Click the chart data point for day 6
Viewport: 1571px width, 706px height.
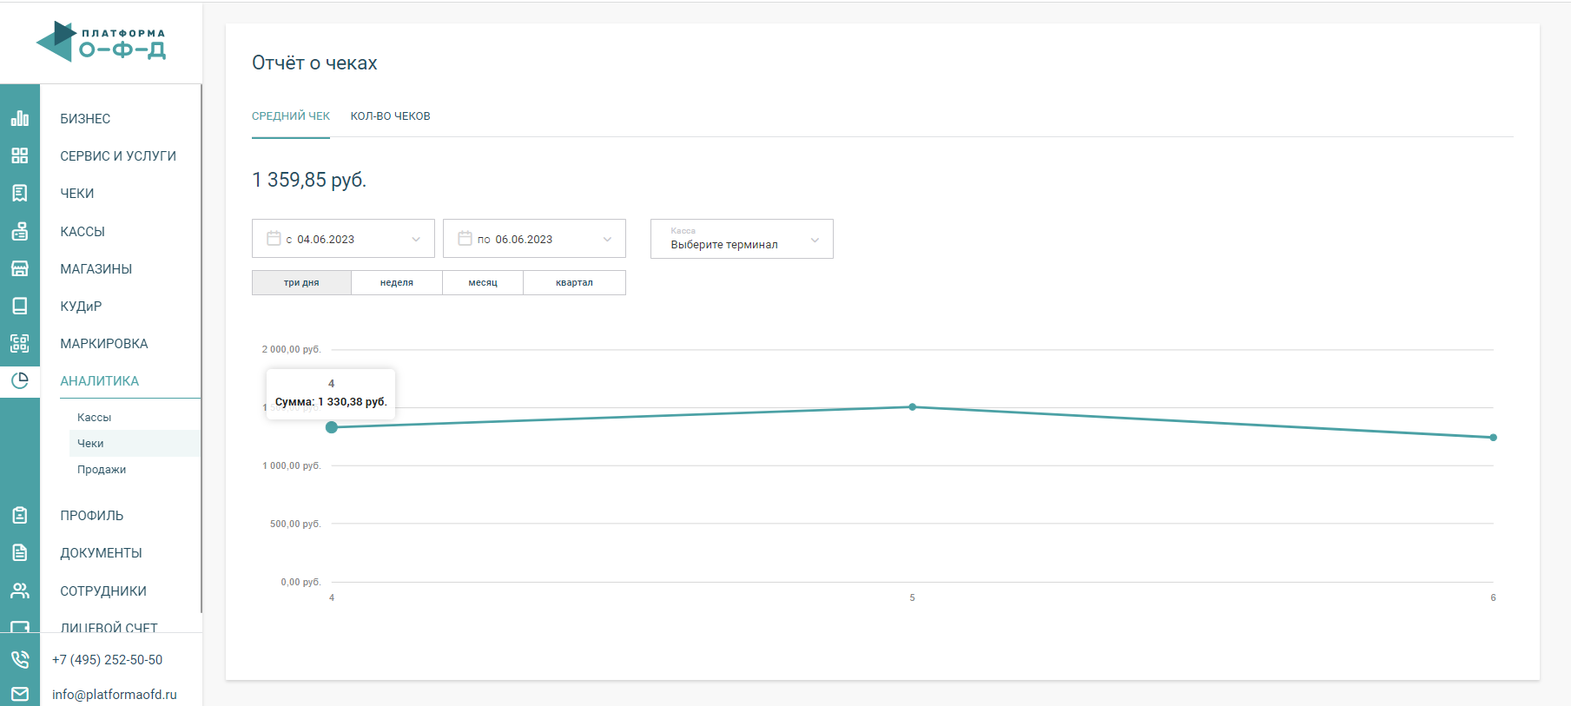click(1493, 438)
